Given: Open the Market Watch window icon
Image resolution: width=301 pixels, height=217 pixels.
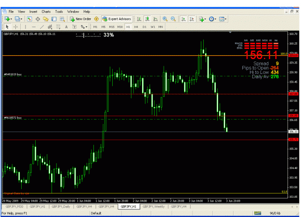Looking at the screenshot, I should coord(29,19).
